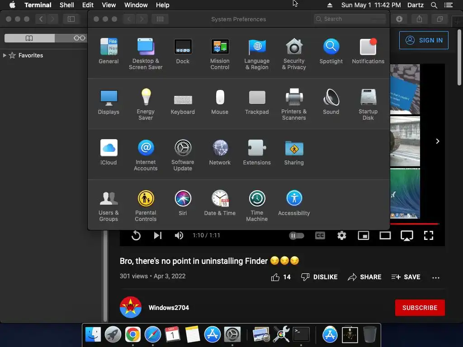This screenshot has height=347, width=463.
Task: Open the Shell menu
Action: pos(67,5)
